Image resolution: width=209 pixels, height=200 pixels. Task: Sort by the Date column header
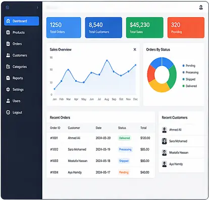[98, 128]
